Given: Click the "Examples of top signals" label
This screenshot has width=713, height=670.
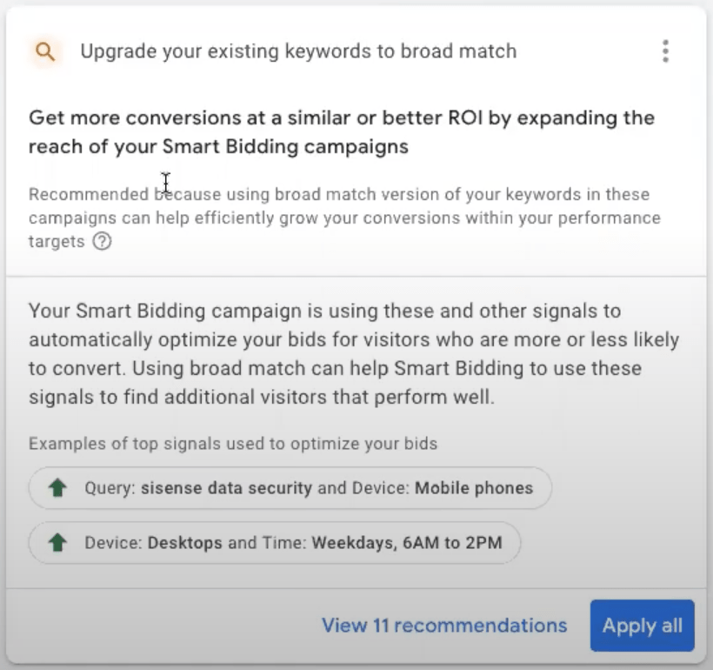Looking at the screenshot, I should point(232,444).
